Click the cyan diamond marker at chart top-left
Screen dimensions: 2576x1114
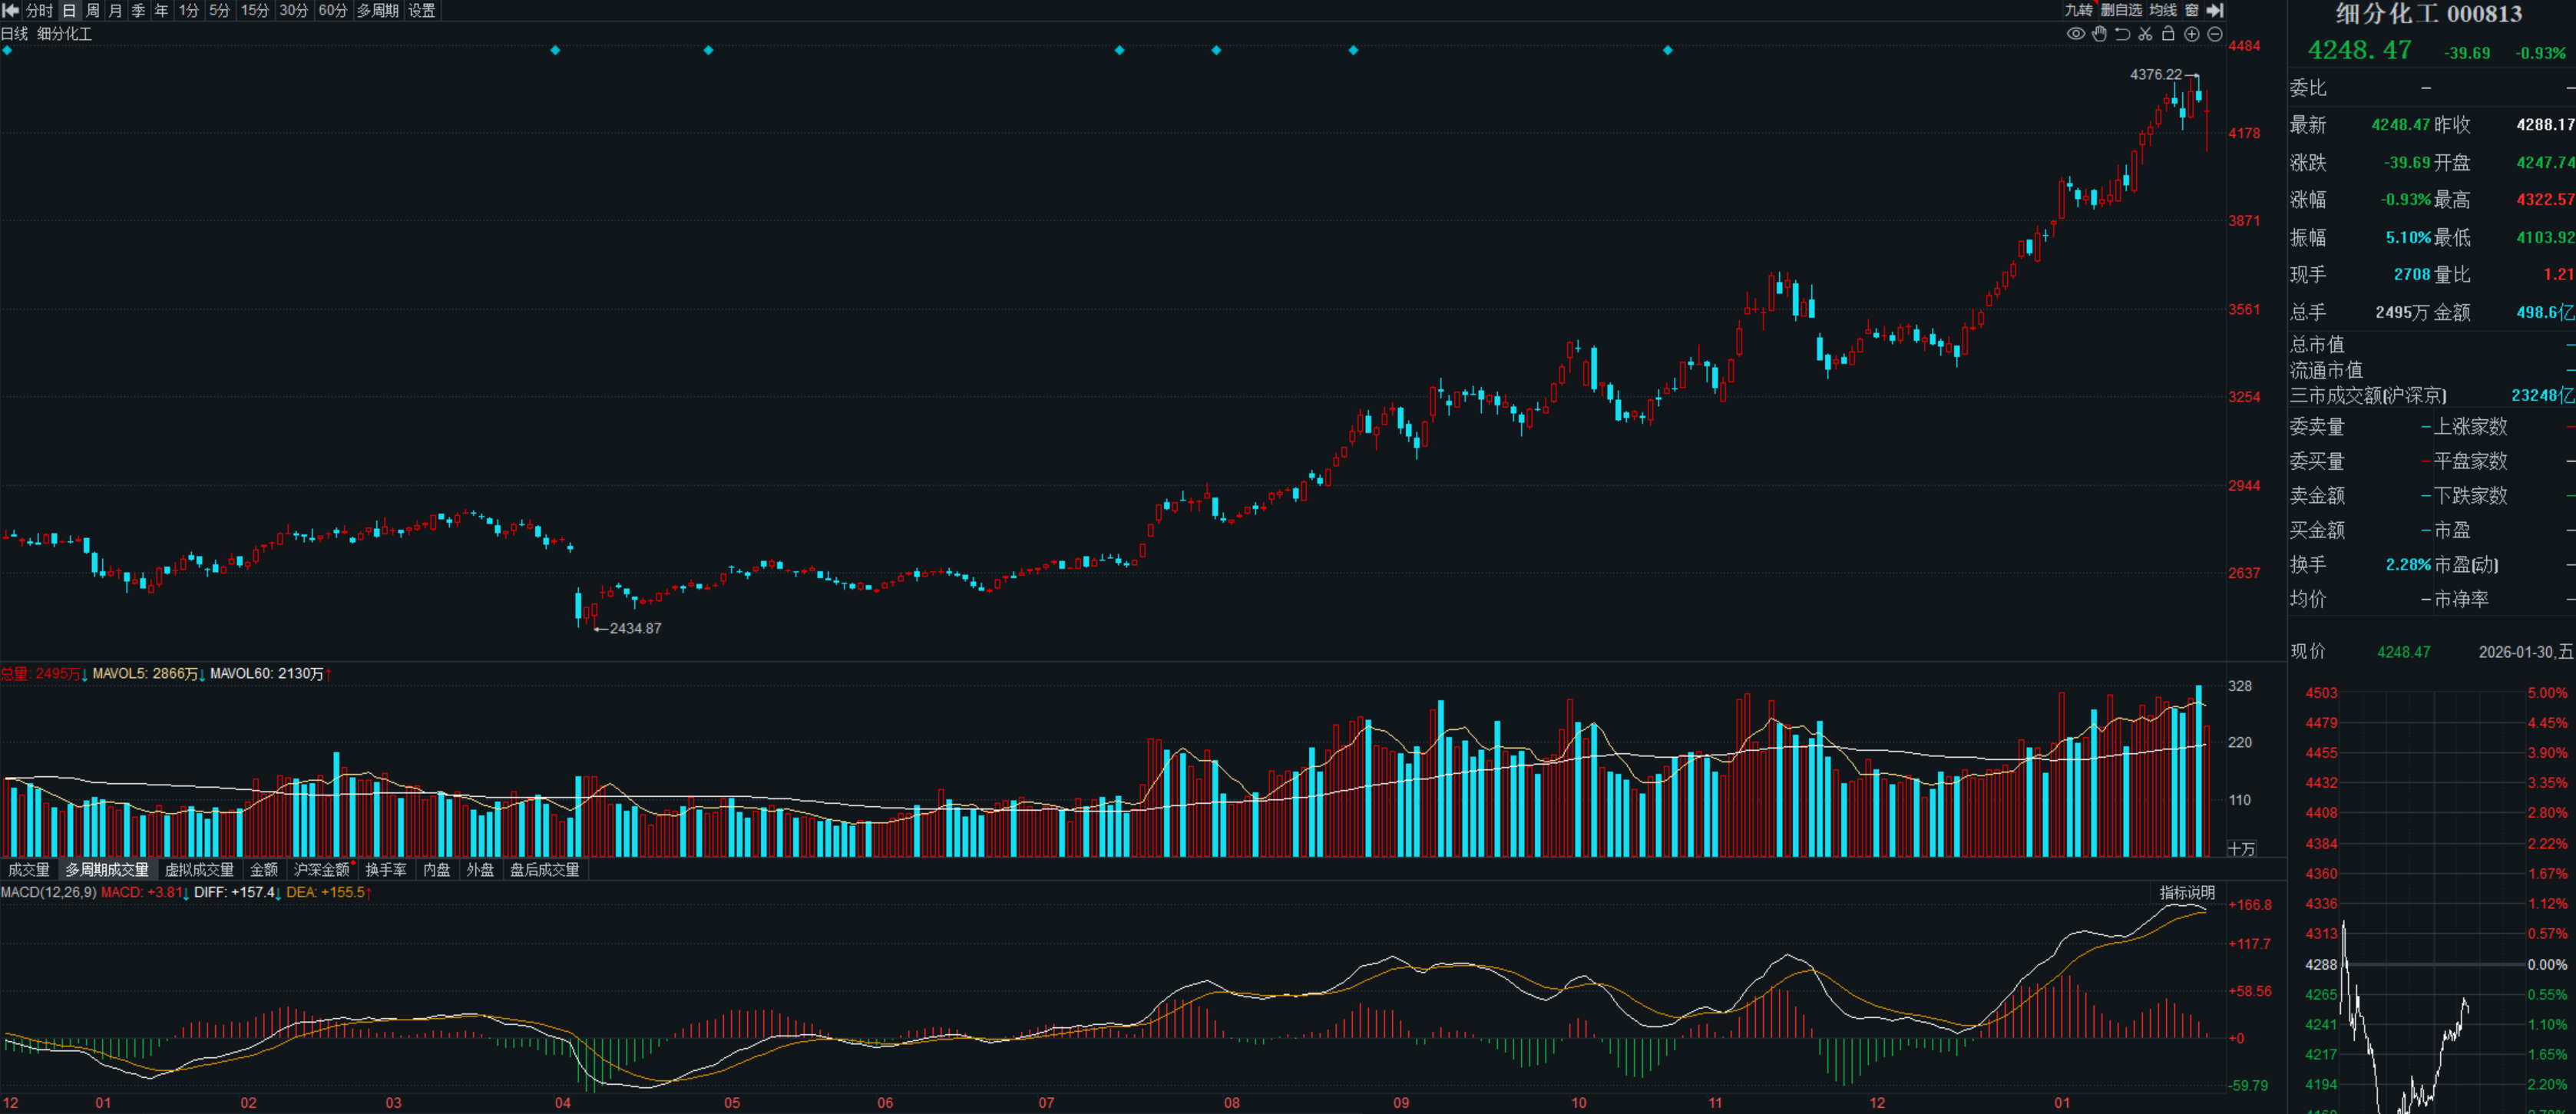pos(8,50)
